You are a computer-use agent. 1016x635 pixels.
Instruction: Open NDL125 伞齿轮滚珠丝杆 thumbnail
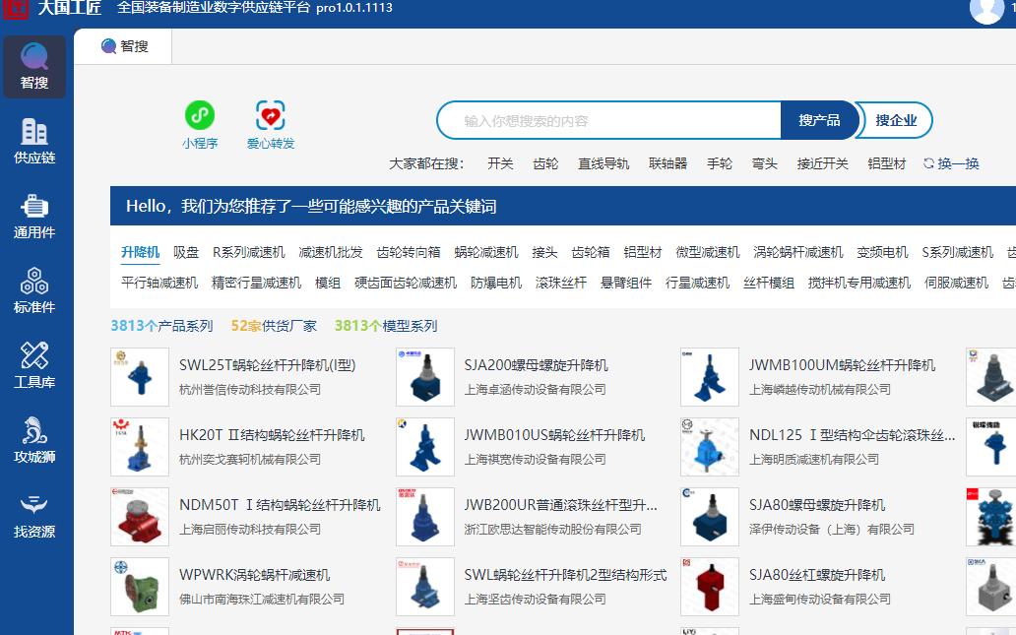(x=710, y=447)
